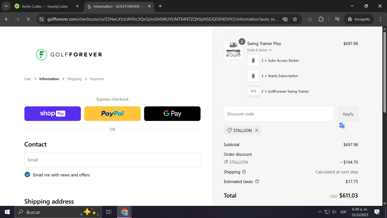Click the Discount code input field
387x218 pixels.
pos(279,114)
